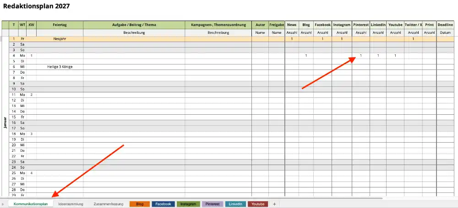Select day 18 Mo row cell
This screenshot has width=458, height=208.
[22, 134]
